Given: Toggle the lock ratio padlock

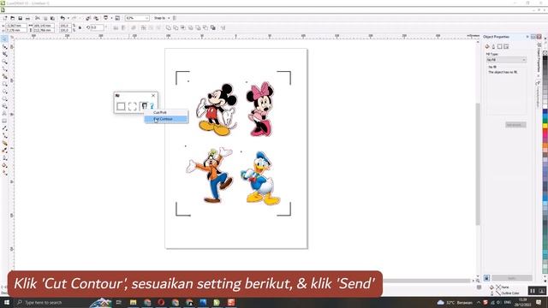Looking at the screenshot, I should pyautogui.click(x=80, y=27).
